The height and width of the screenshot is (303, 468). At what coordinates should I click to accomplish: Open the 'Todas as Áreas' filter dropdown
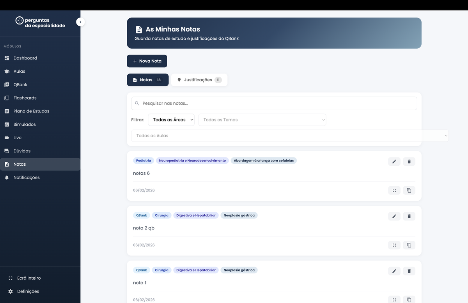click(x=171, y=120)
